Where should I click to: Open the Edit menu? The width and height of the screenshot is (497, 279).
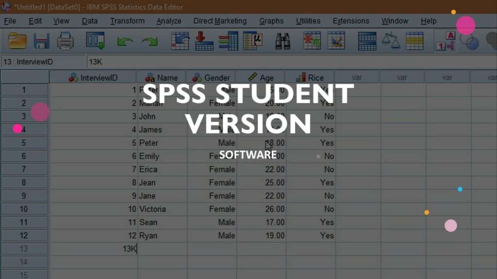coord(35,21)
